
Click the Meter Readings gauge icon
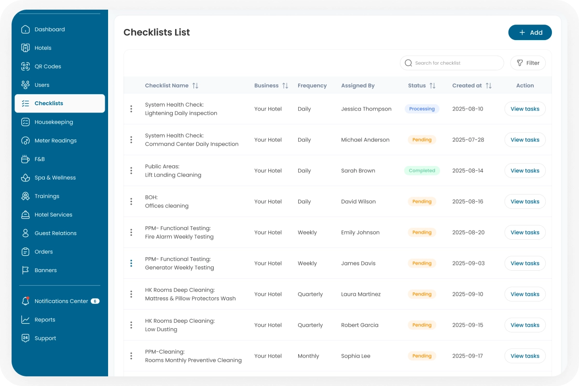(x=26, y=140)
